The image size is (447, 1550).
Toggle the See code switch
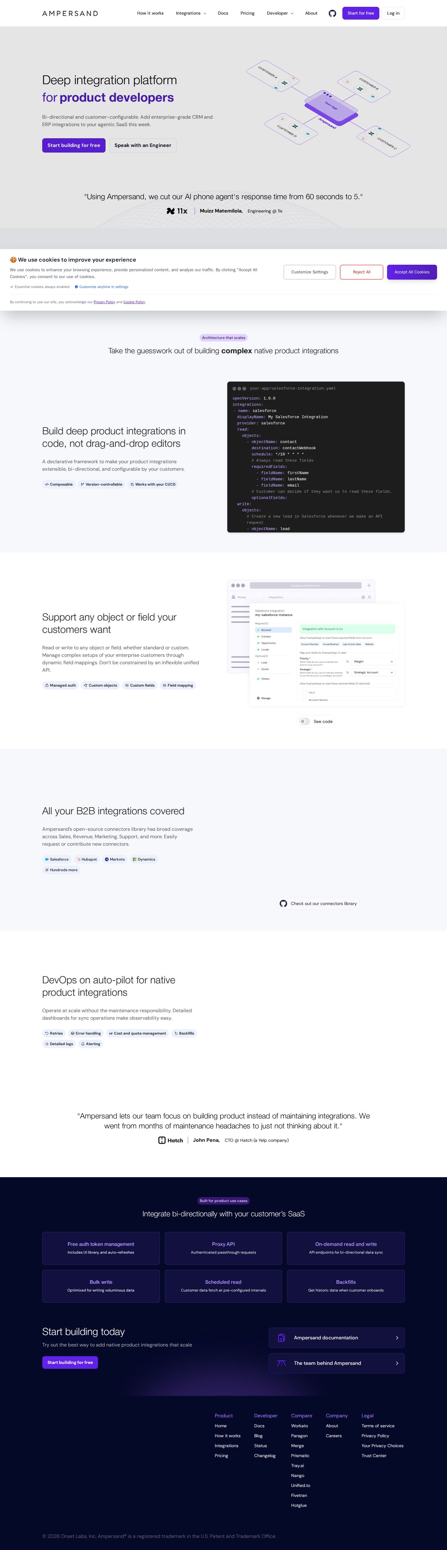click(x=305, y=721)
